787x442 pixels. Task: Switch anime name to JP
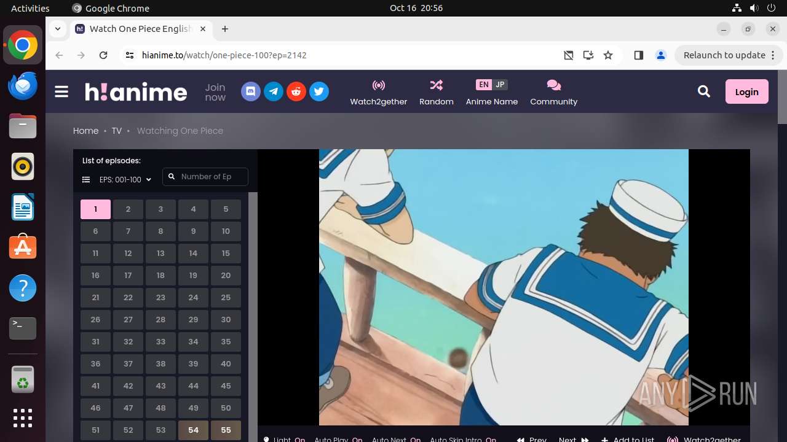pyautogui.click(x=500, y=85)
